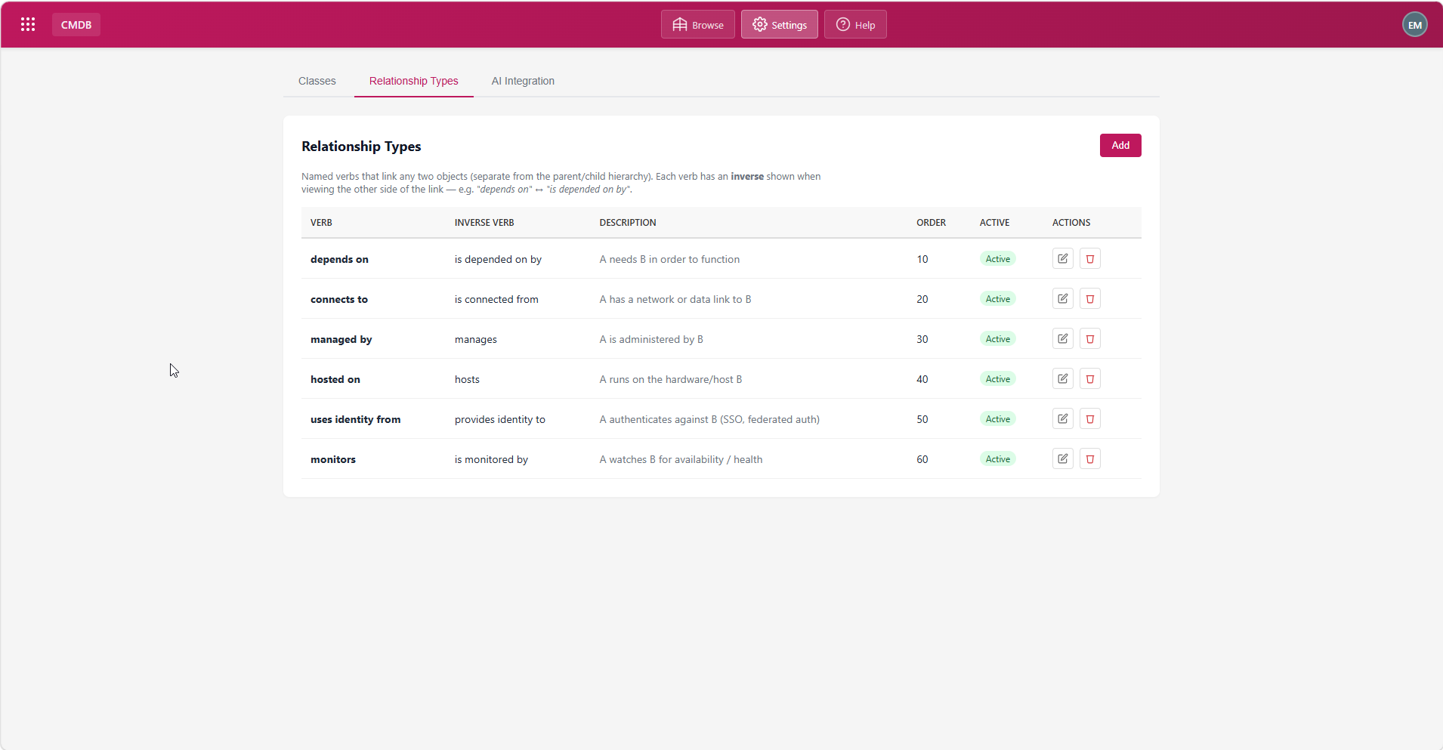Click 'is depended on by' inverse verb
This screenshot has width=1443, height=750.
[x=498, y=259]
